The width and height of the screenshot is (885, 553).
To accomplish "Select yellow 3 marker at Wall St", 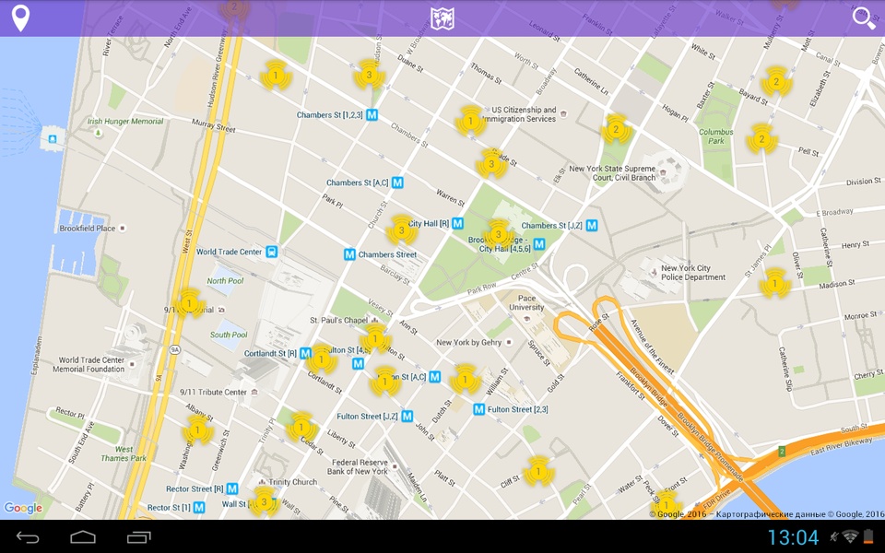I will pyautogui.click(x=264, y=502).
